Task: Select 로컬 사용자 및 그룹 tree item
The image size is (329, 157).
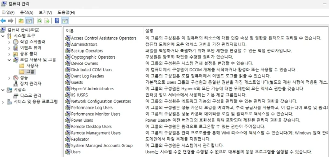Action: coord(38,60)
